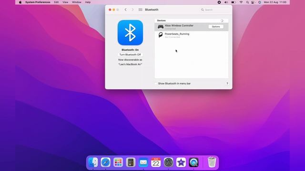
Task: Open Control Center in menu bar
Action: pos(253,2)
